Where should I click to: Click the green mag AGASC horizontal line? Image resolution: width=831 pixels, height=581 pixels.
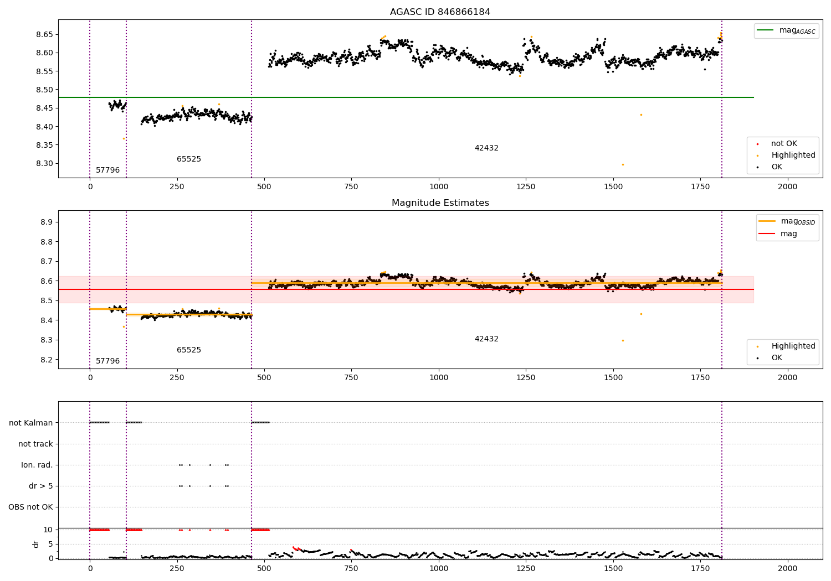pos(406,97)
